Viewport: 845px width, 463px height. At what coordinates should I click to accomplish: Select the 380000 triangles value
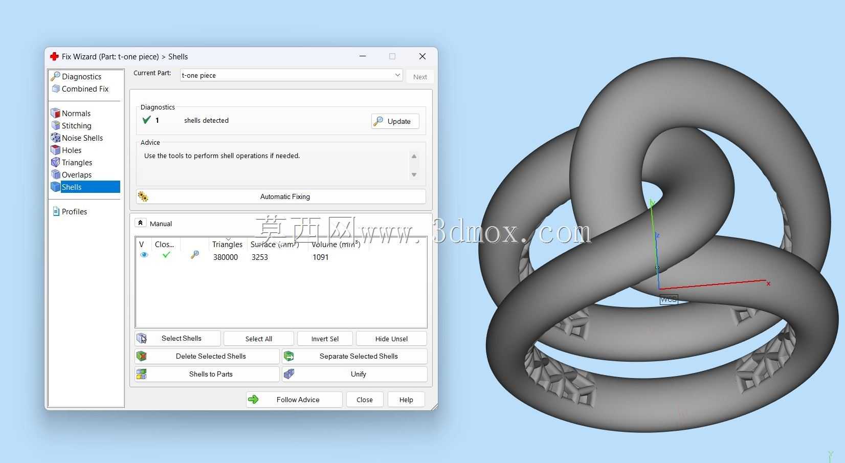click(226, 257)
